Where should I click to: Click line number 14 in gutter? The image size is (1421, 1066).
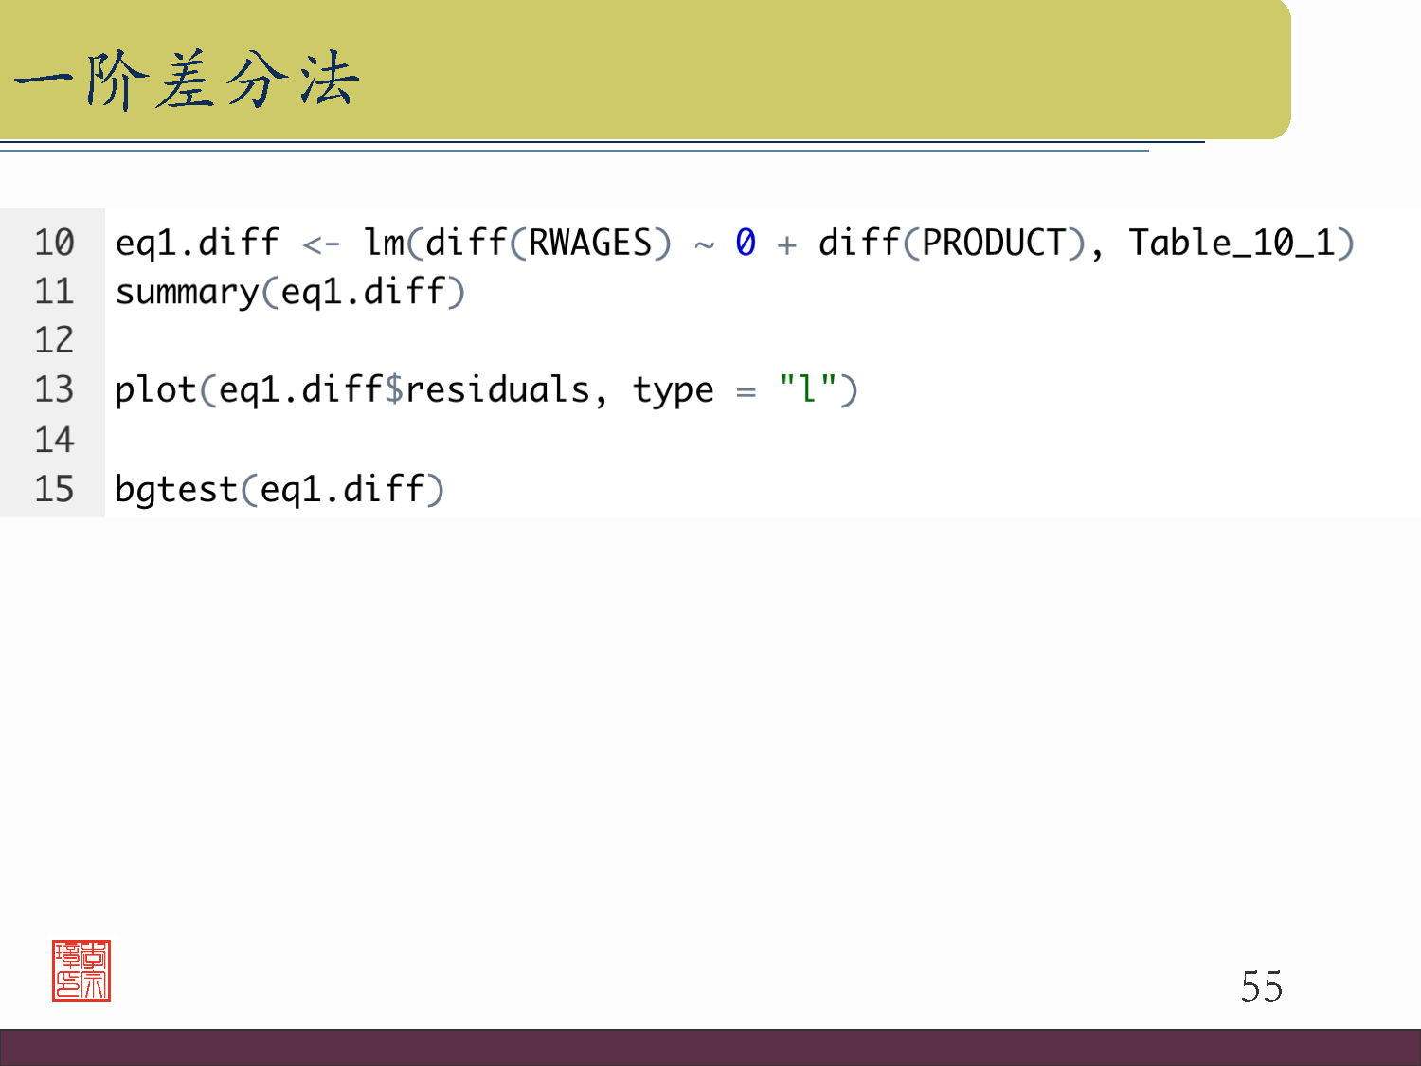tap(54, 440)
